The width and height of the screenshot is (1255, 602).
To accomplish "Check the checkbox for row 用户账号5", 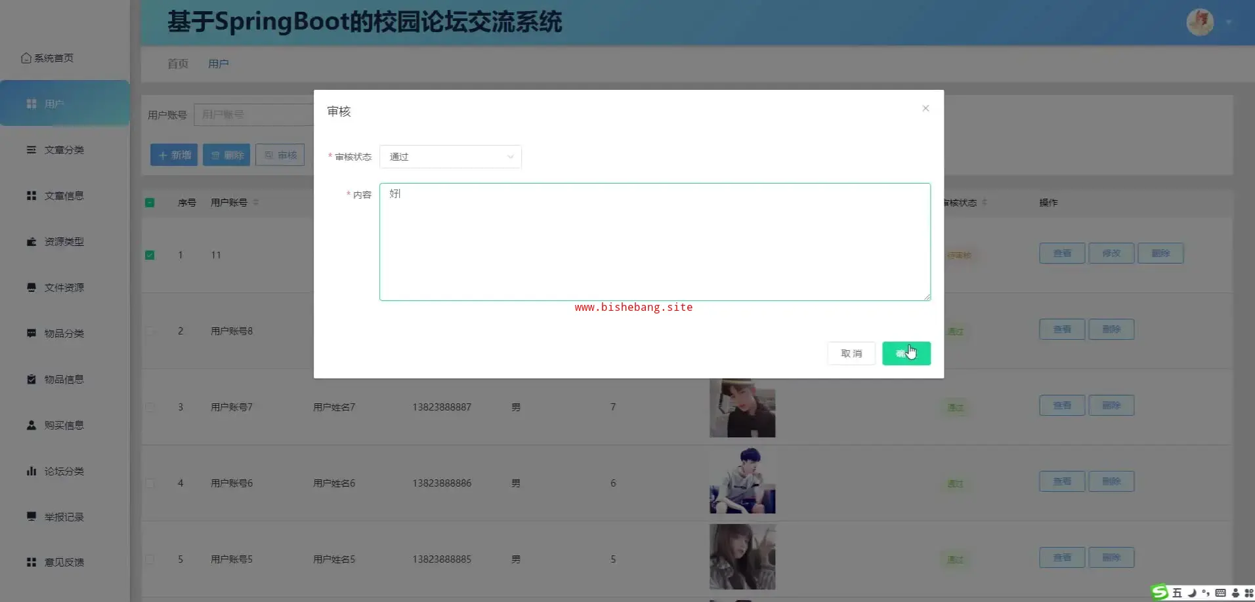I will point(150,559).
